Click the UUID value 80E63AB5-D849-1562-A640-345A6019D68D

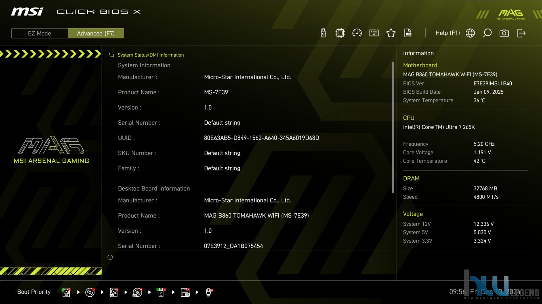pos(262,138)
